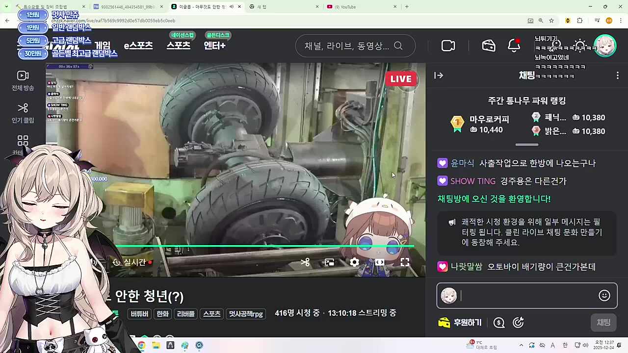Click the 후원하기 donation button

460,322
